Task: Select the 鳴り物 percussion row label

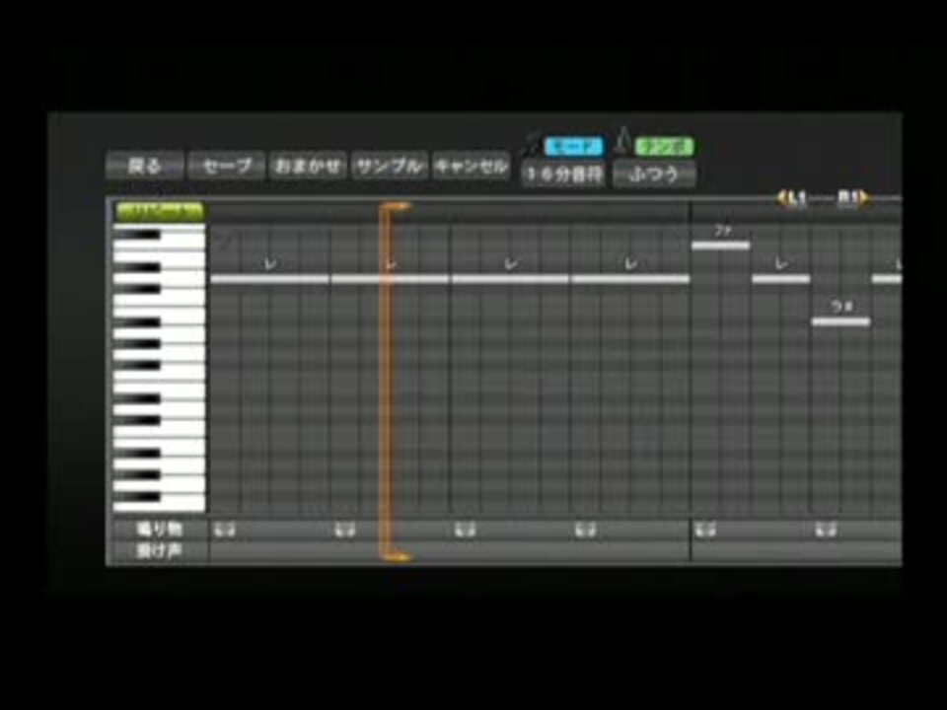Action: pos(160,530)
